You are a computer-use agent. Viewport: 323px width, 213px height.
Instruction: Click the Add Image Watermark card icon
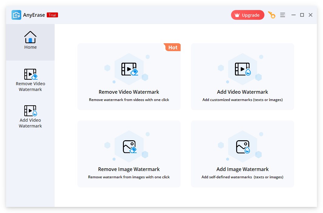pyautogui.click(x=243, y=147)
